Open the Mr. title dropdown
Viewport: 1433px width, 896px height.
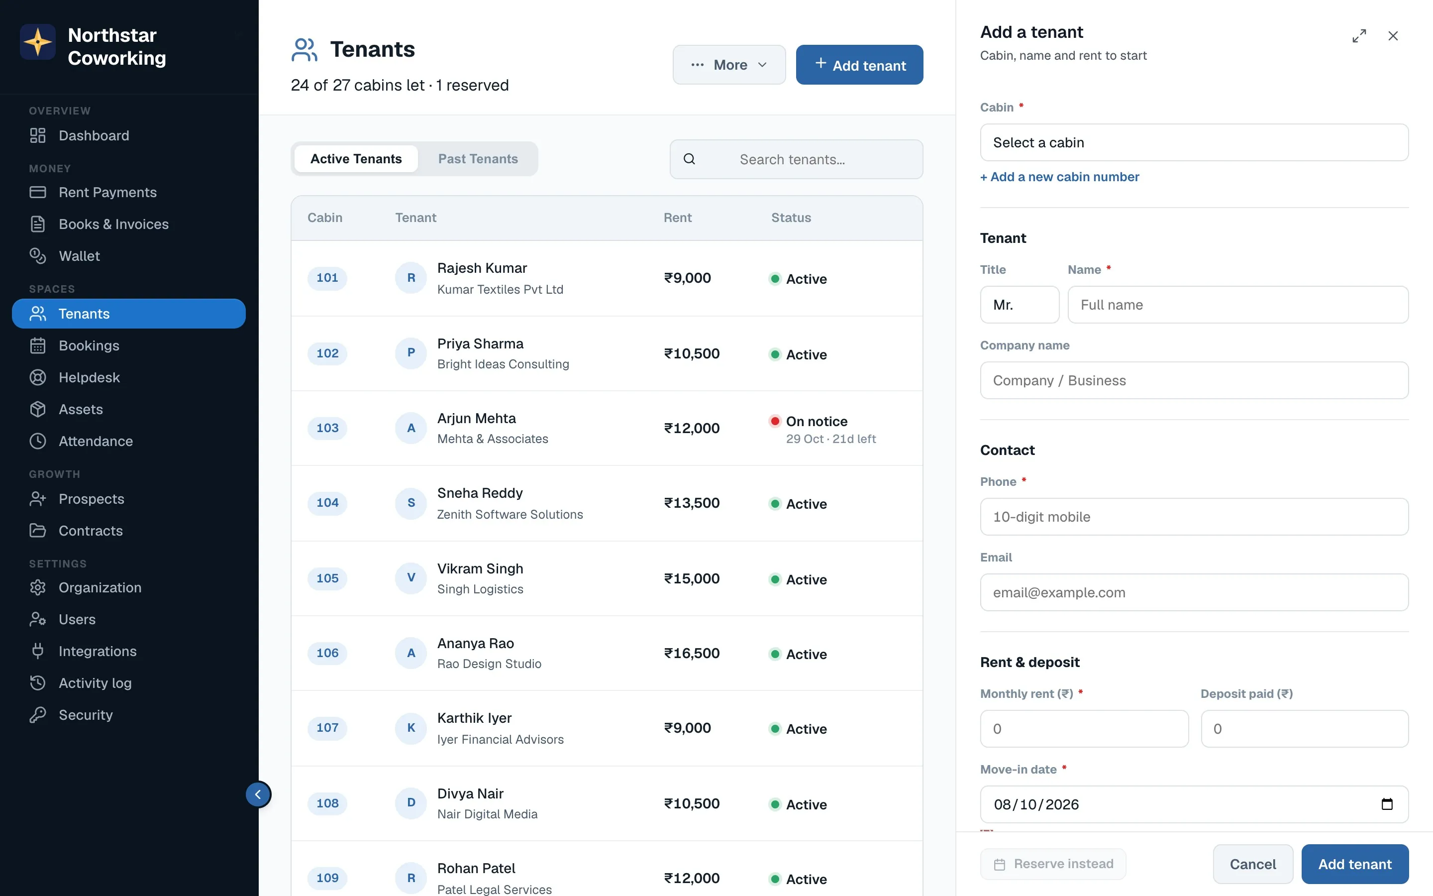pos(1019,305)
